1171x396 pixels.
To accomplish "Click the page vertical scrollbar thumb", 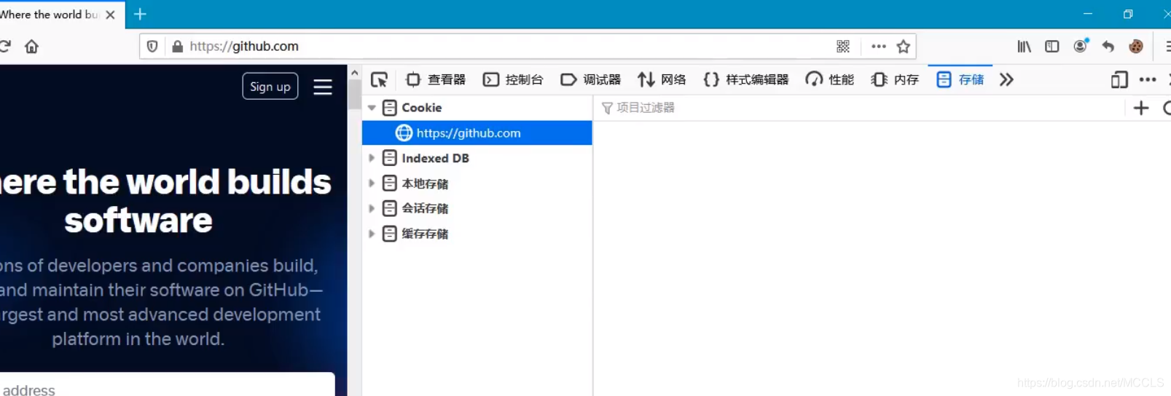I will point(354,95).
